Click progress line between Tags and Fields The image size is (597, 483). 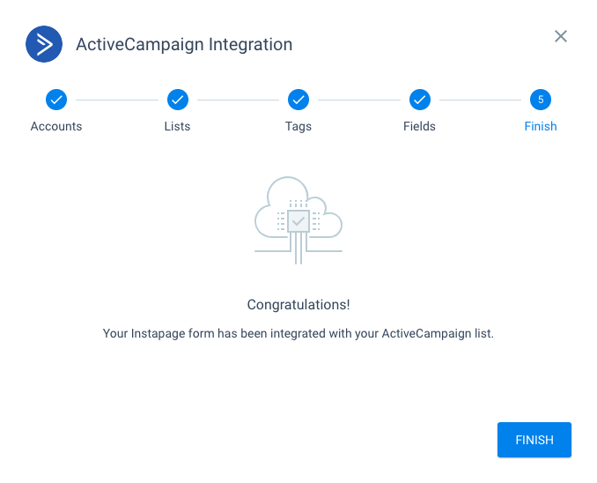[359, 100]
